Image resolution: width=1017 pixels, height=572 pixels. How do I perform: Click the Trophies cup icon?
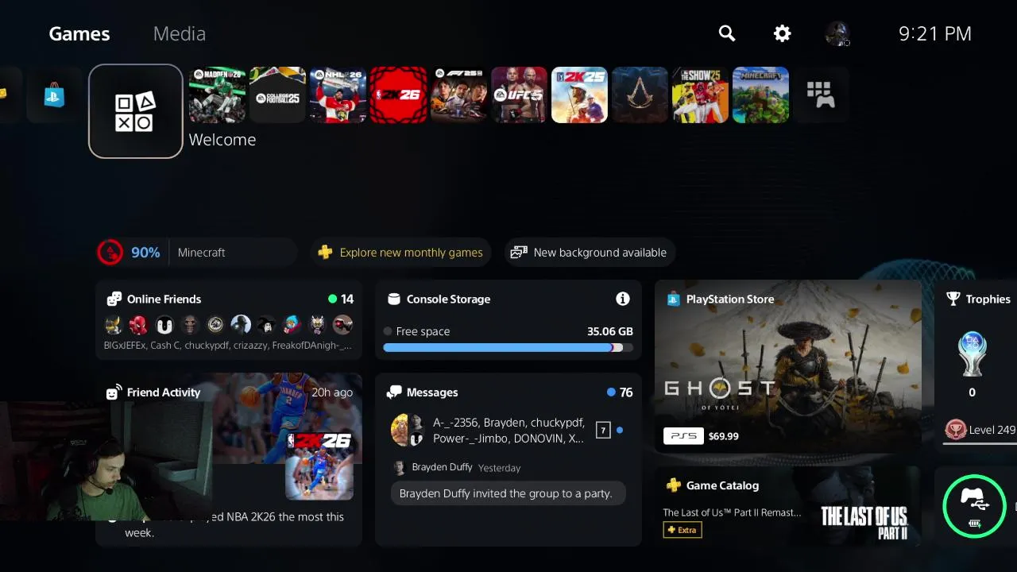point(953,299)
